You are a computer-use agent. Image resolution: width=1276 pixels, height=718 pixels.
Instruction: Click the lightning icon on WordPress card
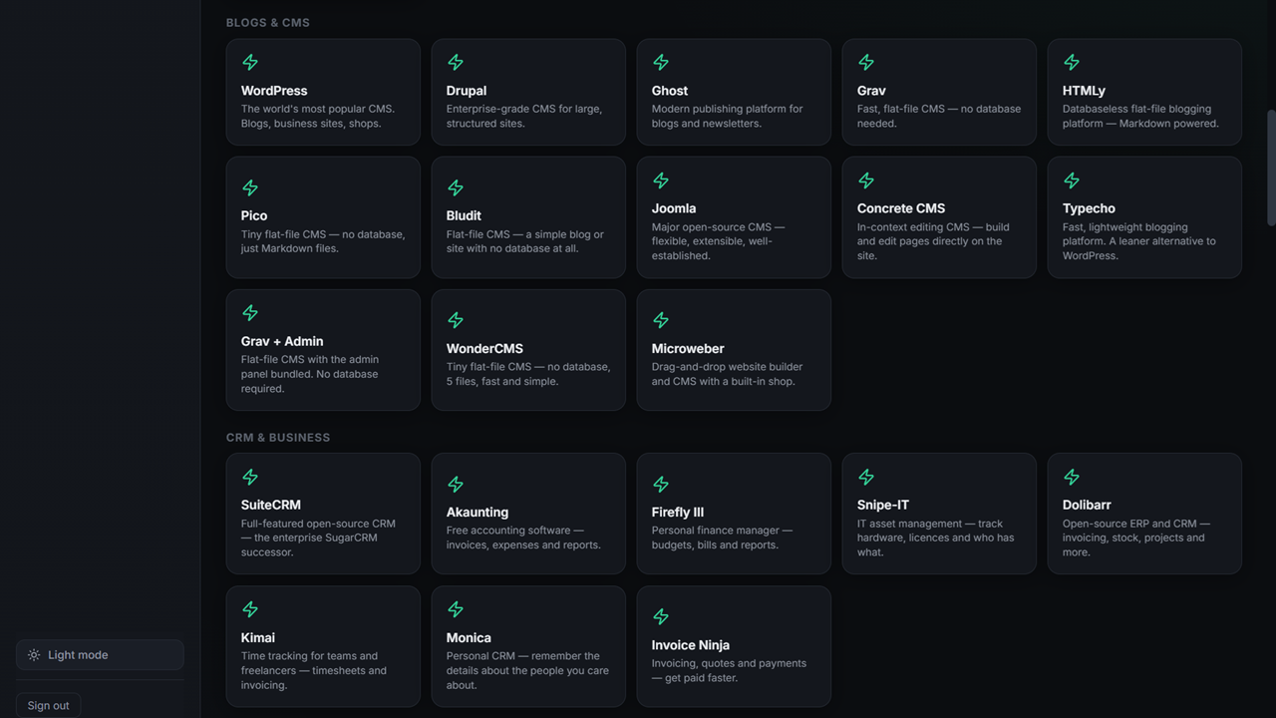click(250, 63)
